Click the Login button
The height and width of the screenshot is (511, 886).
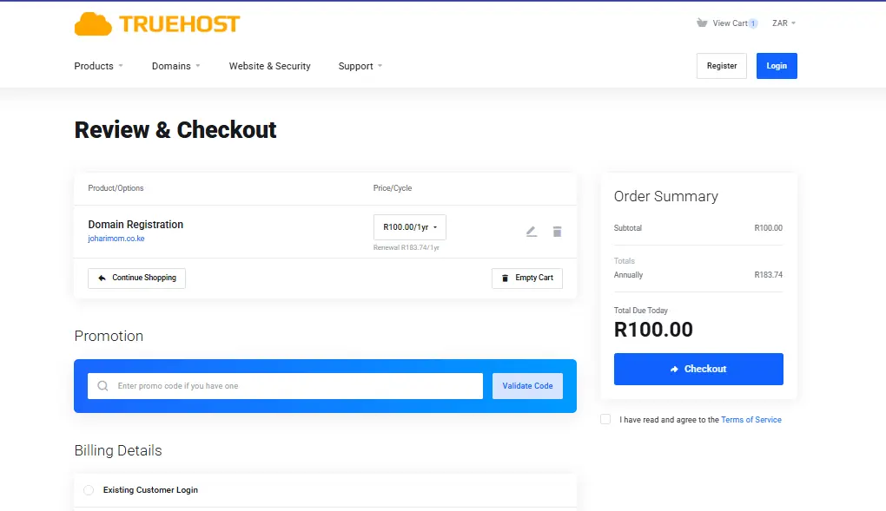[776, 65]
